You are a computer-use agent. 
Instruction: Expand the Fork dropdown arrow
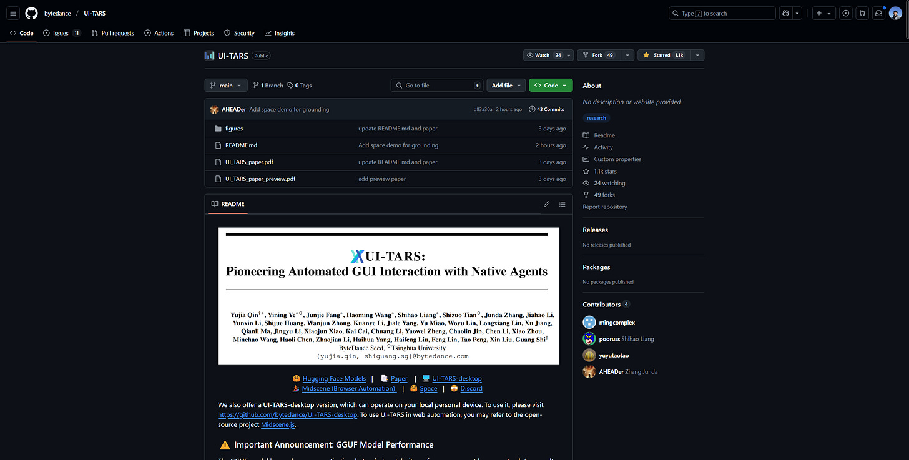point(627,55)
